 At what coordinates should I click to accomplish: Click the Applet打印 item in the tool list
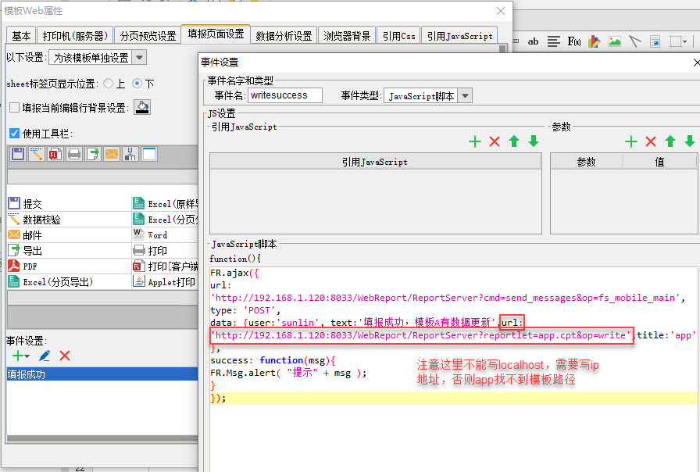click(165, 282)
